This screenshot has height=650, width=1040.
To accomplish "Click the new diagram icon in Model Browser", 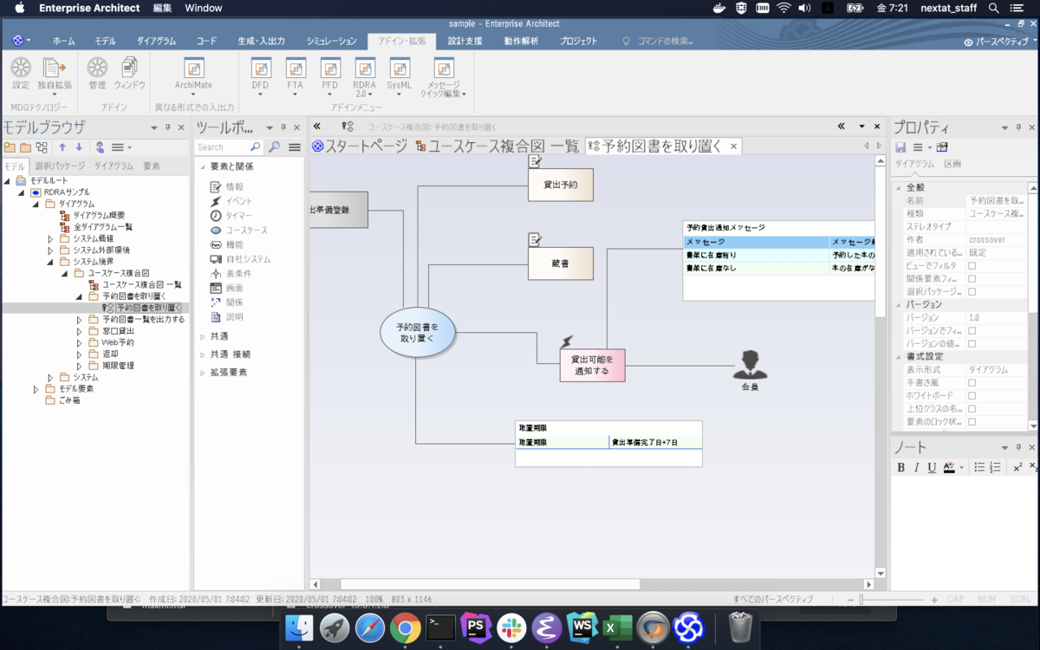I will point(42,147).
